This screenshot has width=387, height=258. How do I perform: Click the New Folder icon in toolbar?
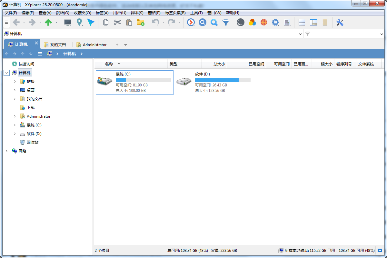coord(141,22)
